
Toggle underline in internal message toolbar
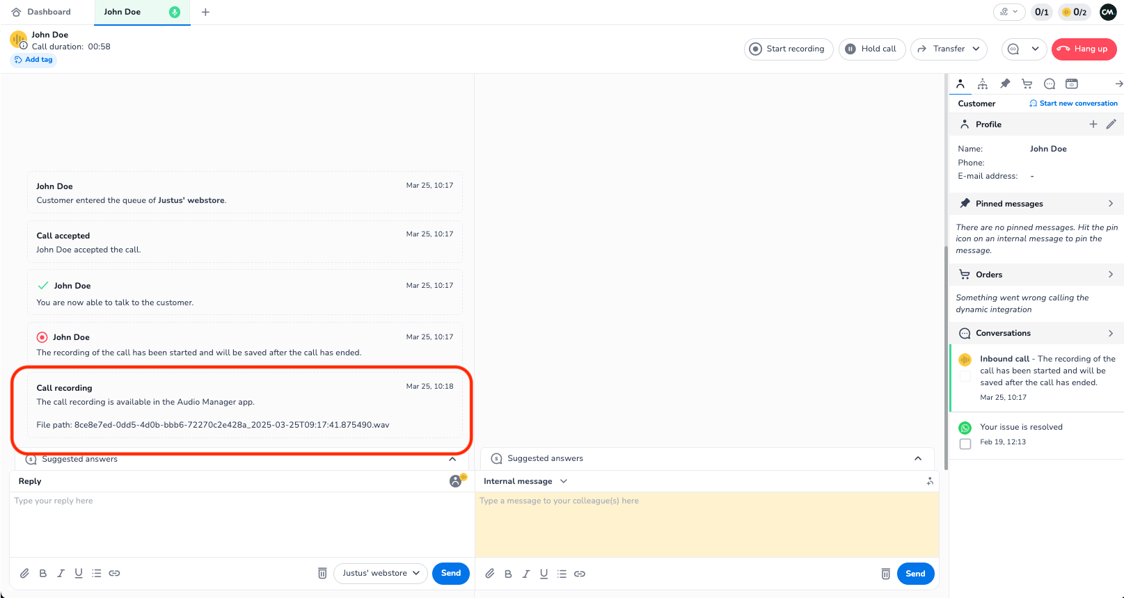544,574
